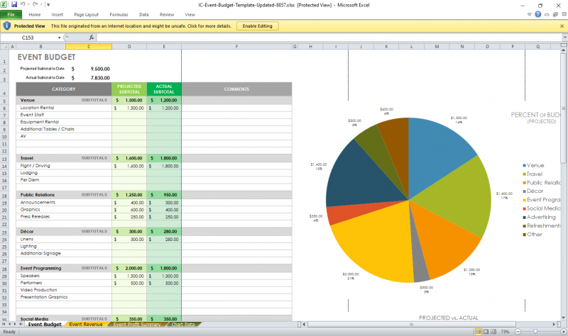Click the Graphics projected value 600.00

click(137, 210)
